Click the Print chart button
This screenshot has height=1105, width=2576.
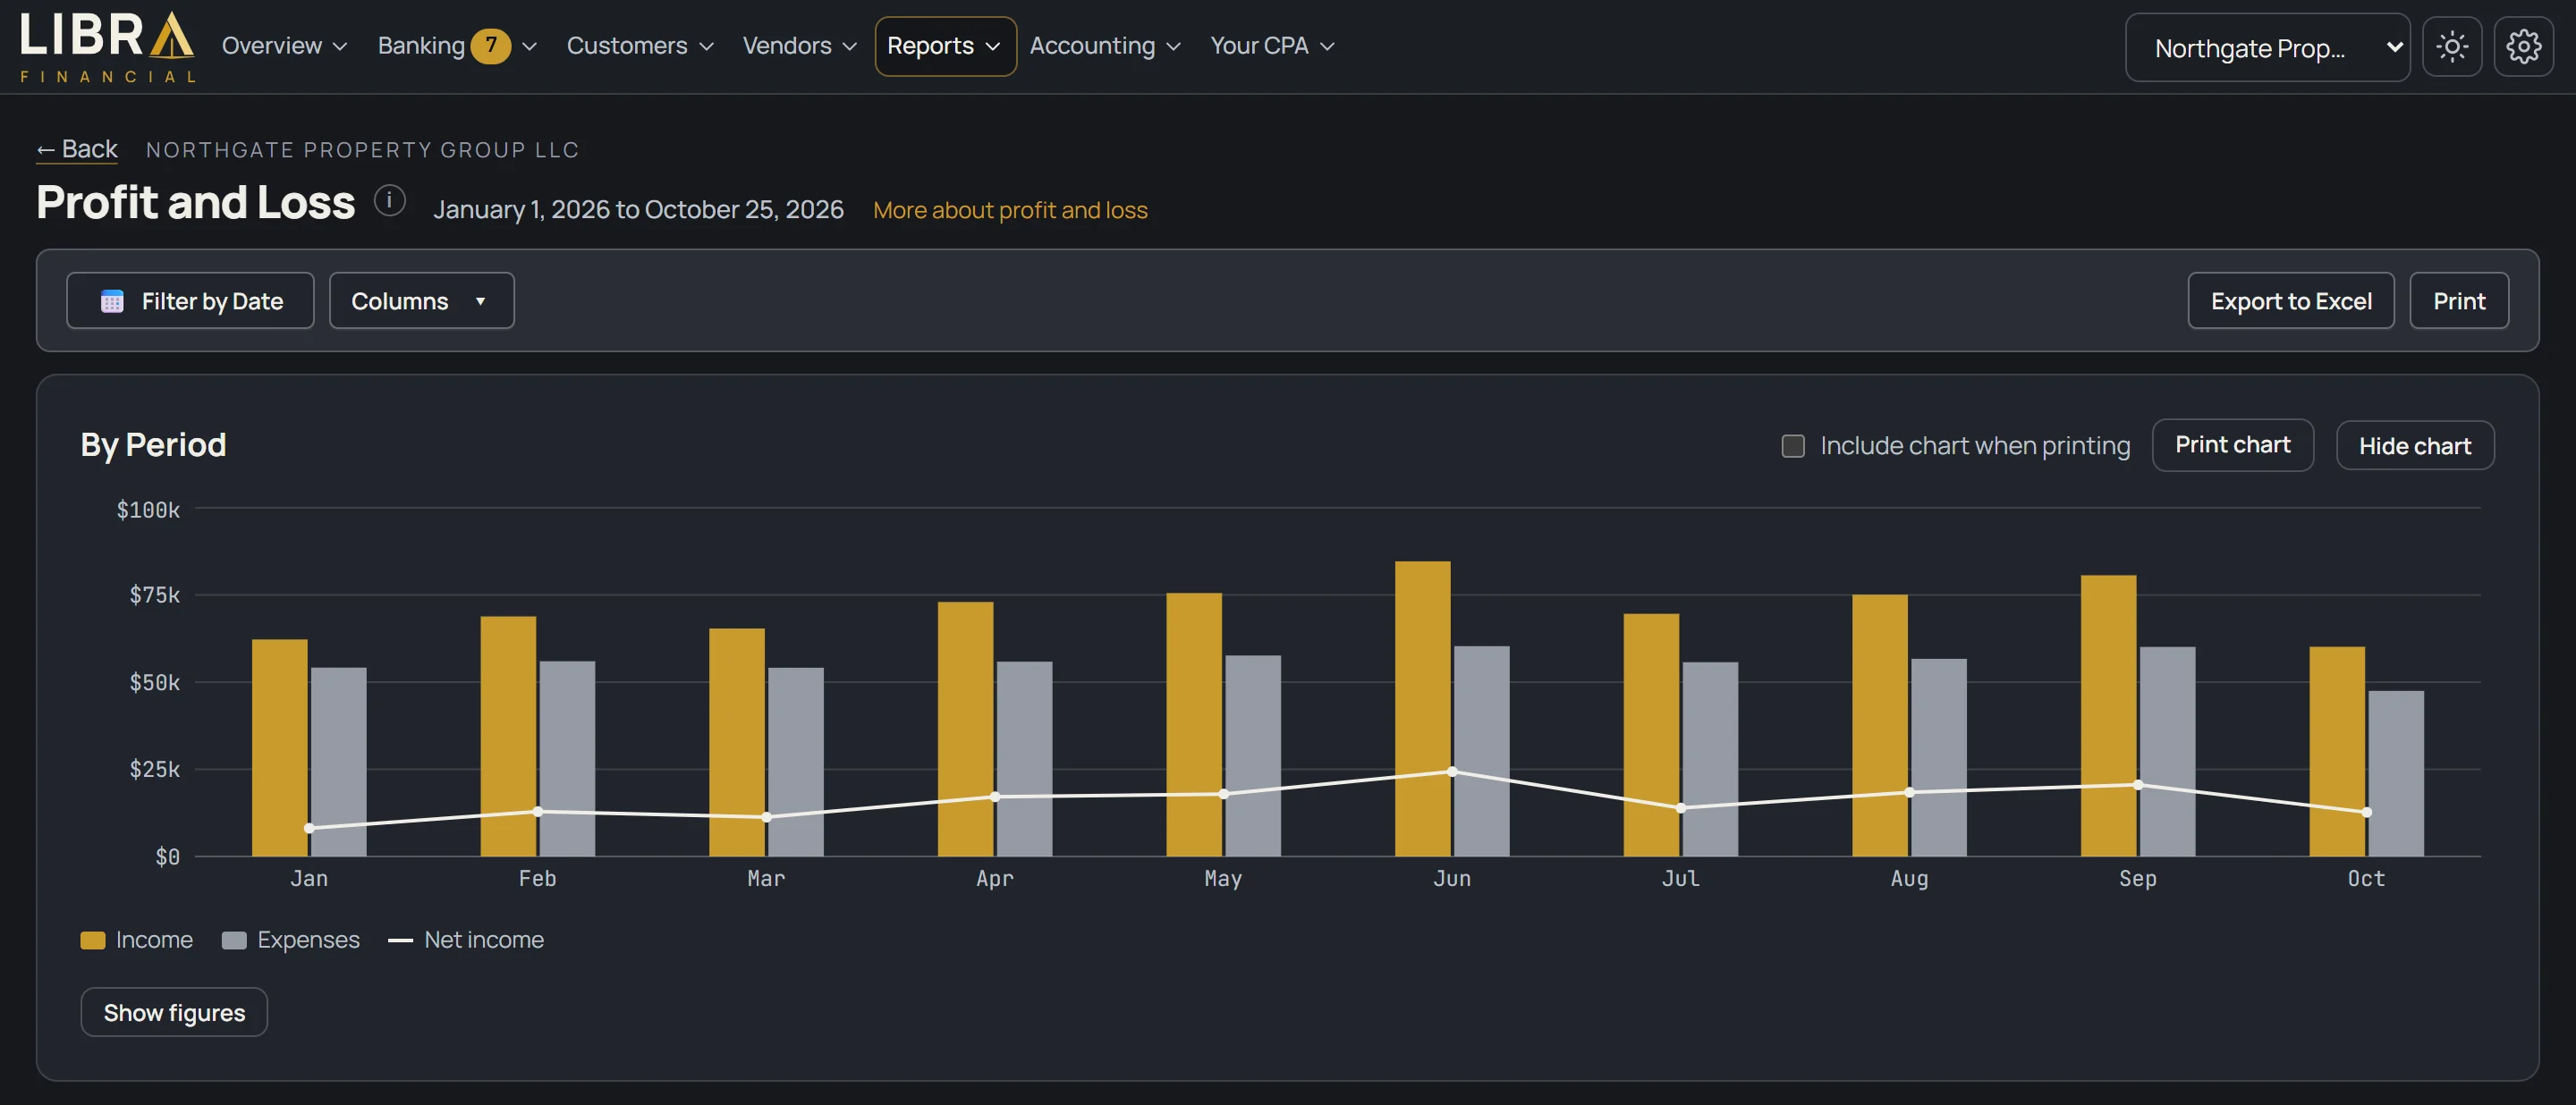click(x=2232, y=444)
